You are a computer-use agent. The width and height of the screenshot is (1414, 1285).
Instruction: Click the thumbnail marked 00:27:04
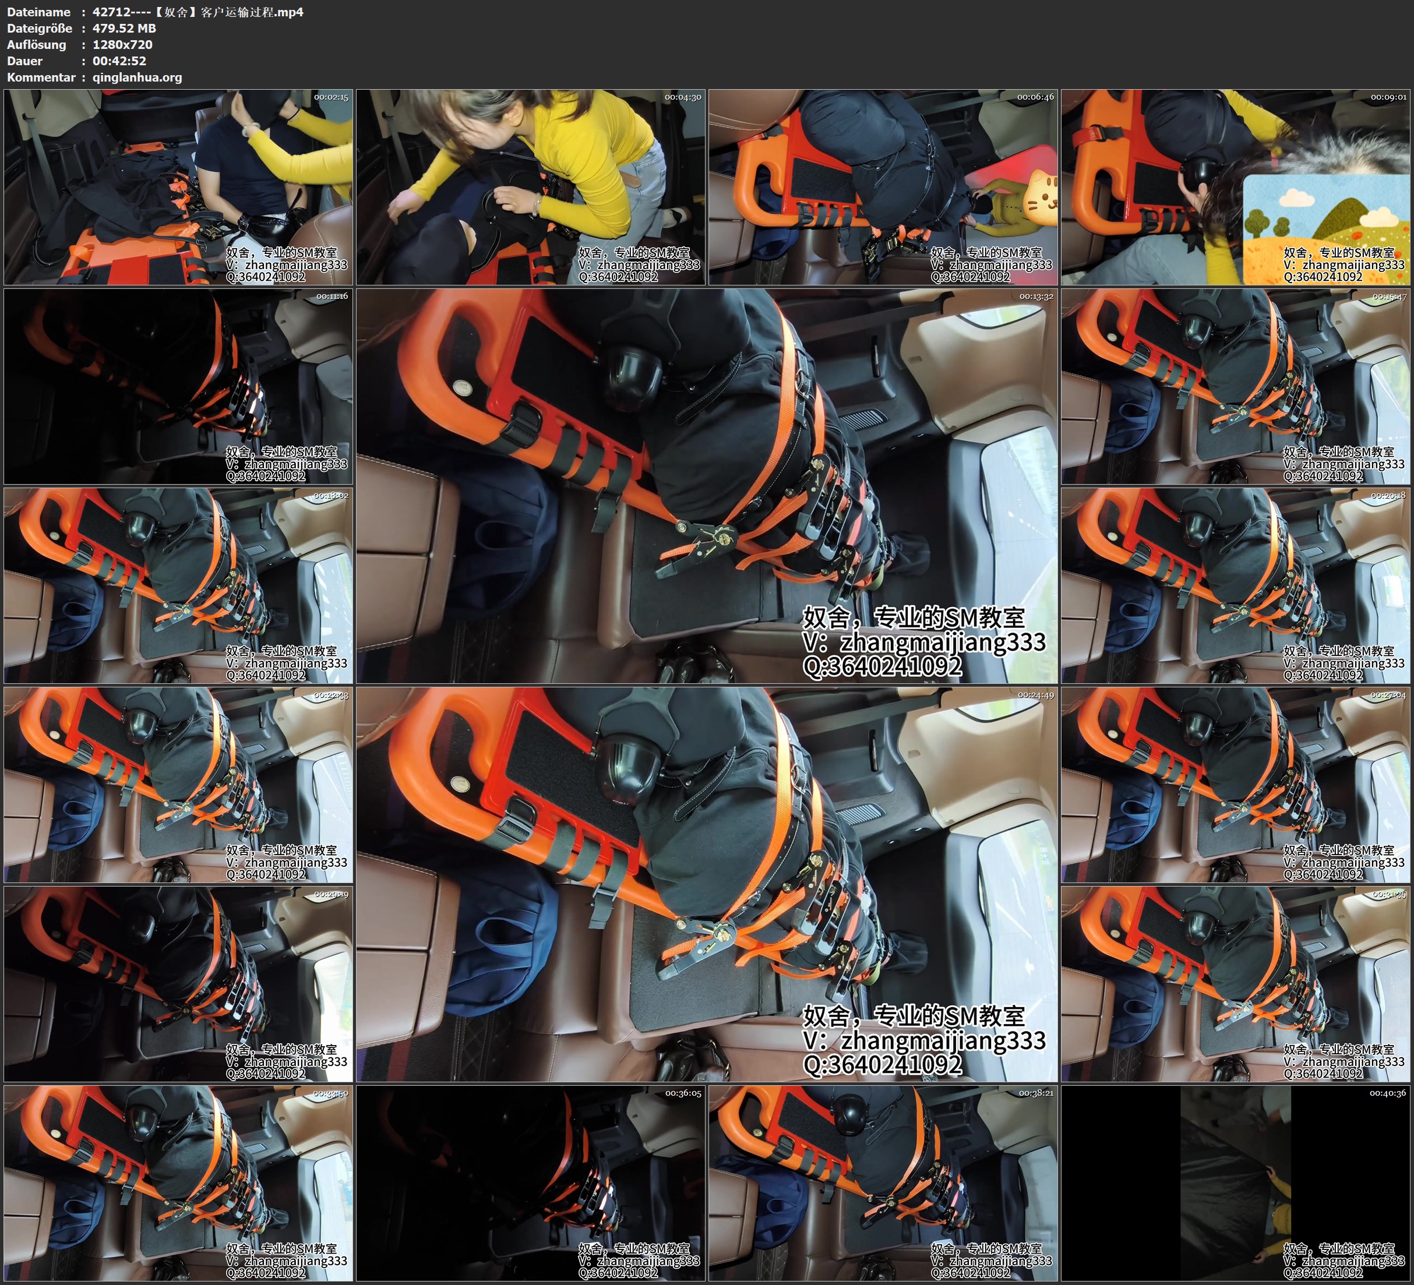click(1235, 784)
